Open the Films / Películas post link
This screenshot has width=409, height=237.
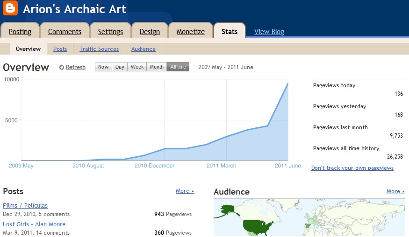coord(25,205)
